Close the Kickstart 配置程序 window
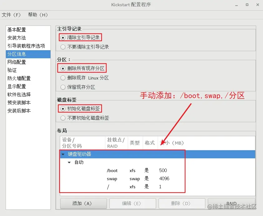The width and height of the screenshot is (263, 216). coord(258,5)
